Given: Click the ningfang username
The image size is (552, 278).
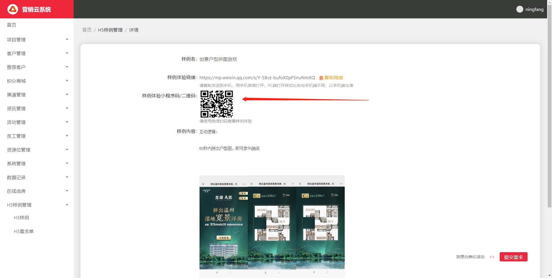Looking at the screenshot, I should (534, 9).
